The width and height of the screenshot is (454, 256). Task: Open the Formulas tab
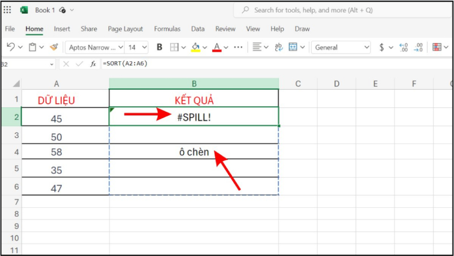click(167, 29)
